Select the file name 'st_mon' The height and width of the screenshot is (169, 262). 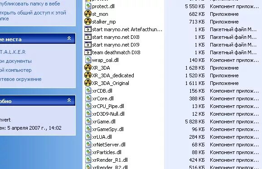click(x=100, y=14)
